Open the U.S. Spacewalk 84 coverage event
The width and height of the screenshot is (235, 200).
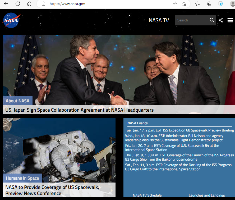tap(172, 148)
